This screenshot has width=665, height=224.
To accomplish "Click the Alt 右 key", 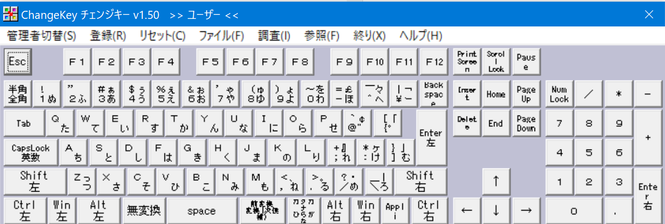I will [335, 211].
